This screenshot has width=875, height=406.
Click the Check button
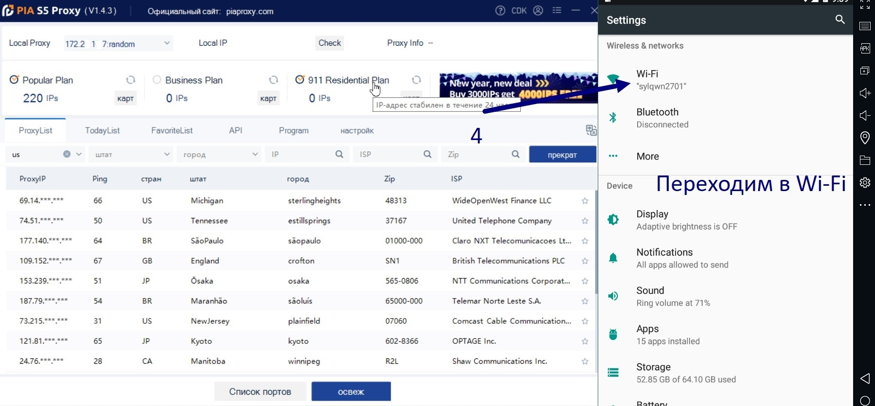(x=329, y=43)
